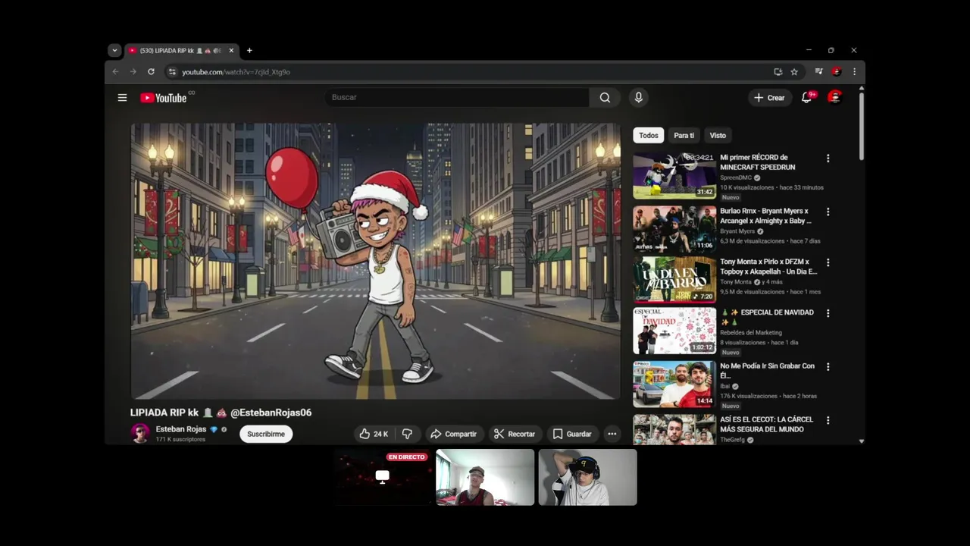Click the Guardar save button
Image resolution: width=970 pixels, height=546 pixels.
tap(572, 434)
